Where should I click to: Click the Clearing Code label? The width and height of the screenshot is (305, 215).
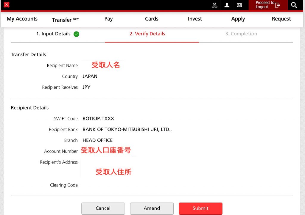coord(64,185)
